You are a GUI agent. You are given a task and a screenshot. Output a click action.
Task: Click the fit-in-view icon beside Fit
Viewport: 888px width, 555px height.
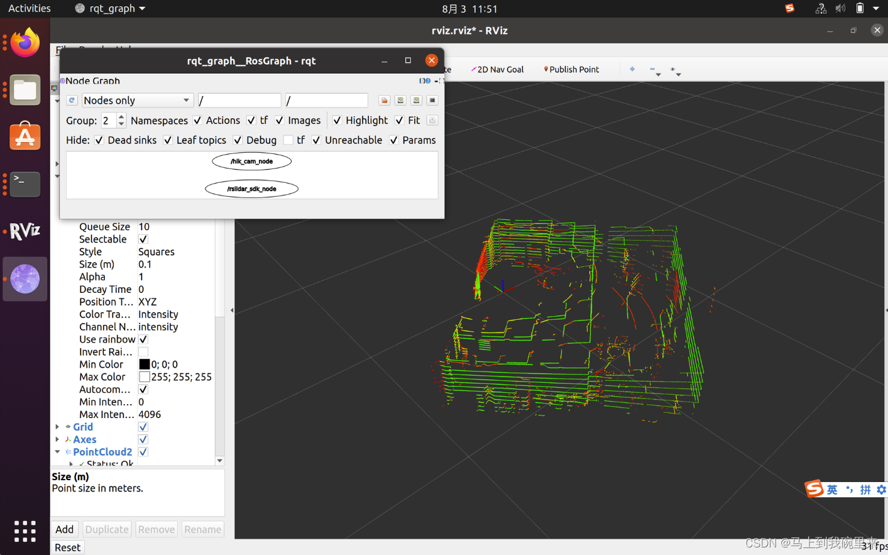[432, 120]
